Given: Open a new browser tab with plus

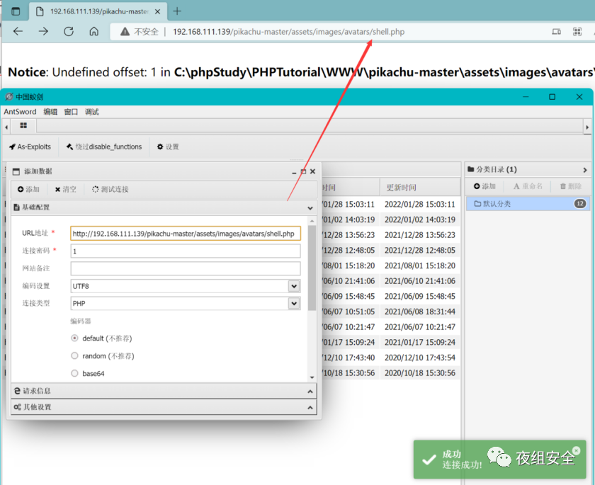Looking at the screenshot, I should point(177,11).
